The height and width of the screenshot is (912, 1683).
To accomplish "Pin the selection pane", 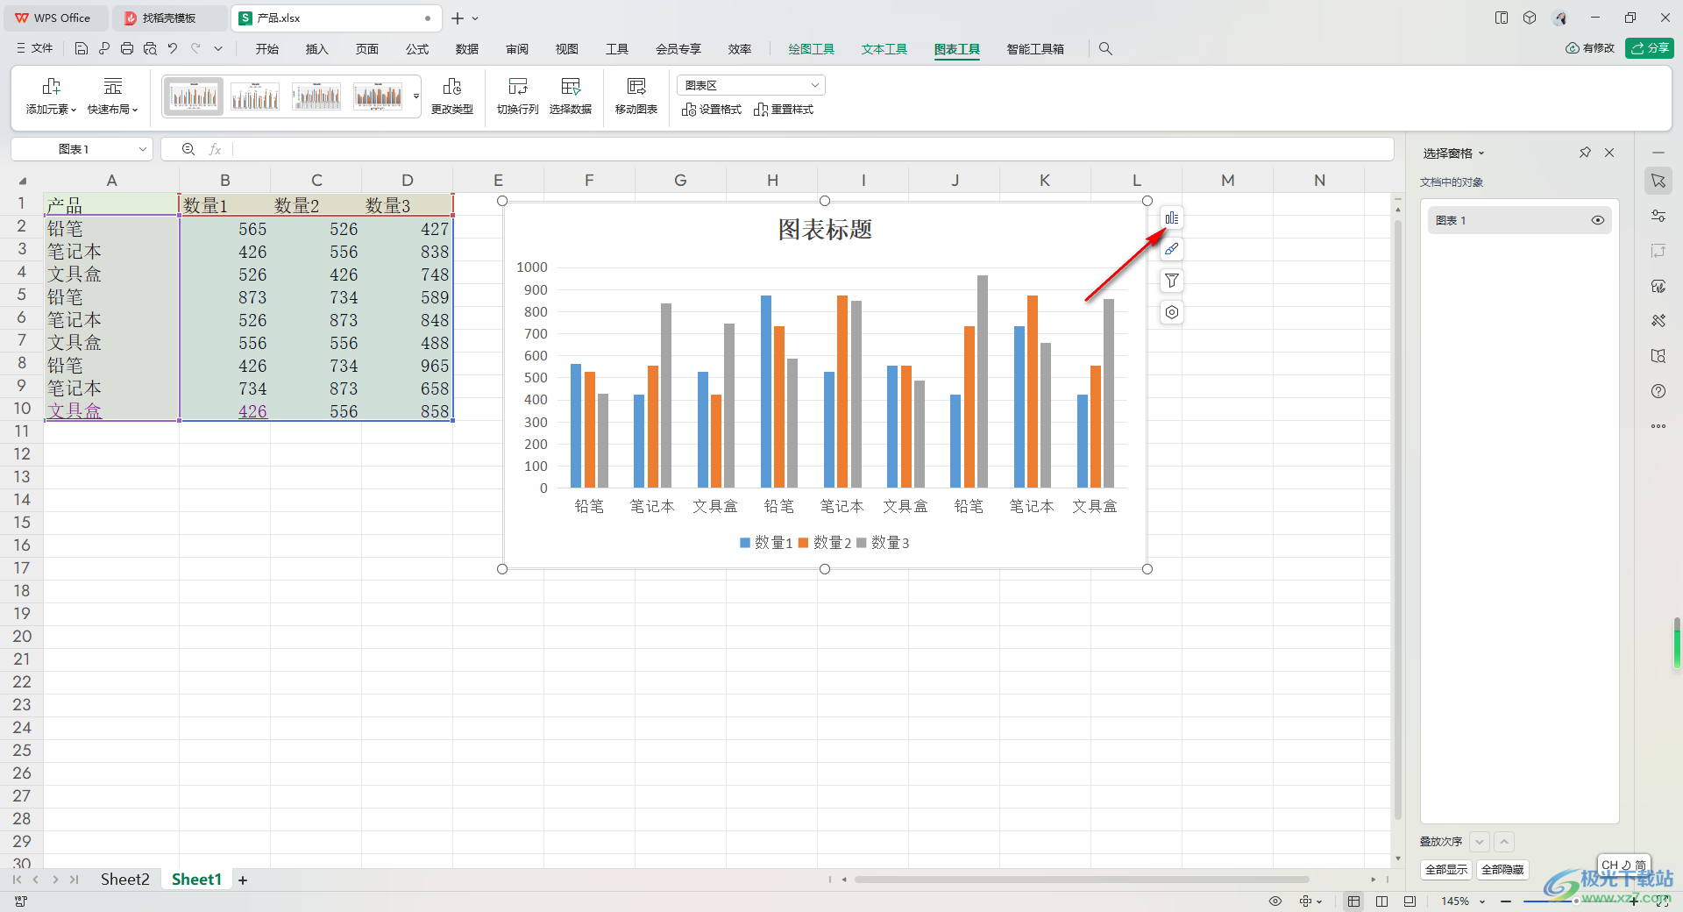I will tap(1585, 153).
